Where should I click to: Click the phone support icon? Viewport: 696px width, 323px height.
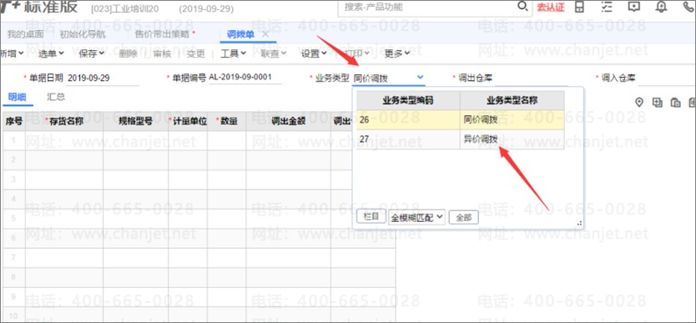[x=689, y=7]
